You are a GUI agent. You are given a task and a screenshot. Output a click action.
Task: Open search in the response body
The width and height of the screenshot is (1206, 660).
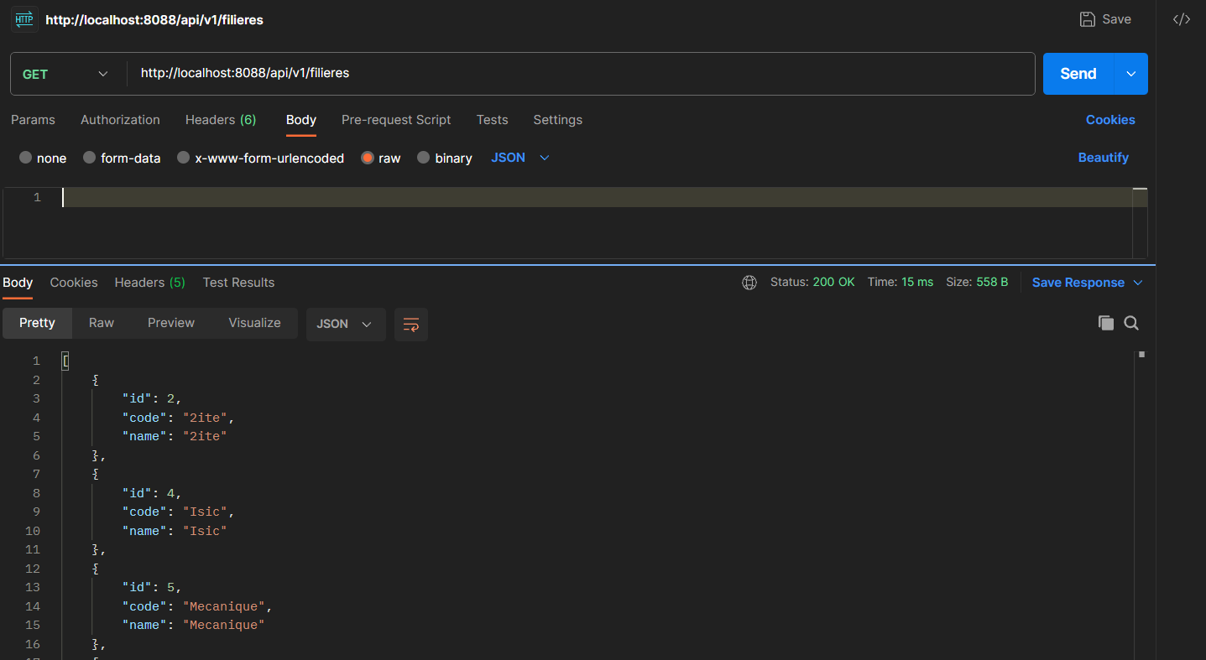point(1131,323)
